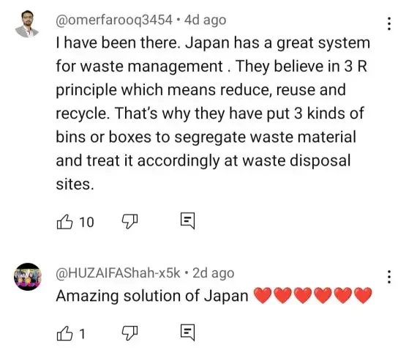Screen dimensions: 417x361
Task: Click the red heart emojis
Action: click(312, 296)
